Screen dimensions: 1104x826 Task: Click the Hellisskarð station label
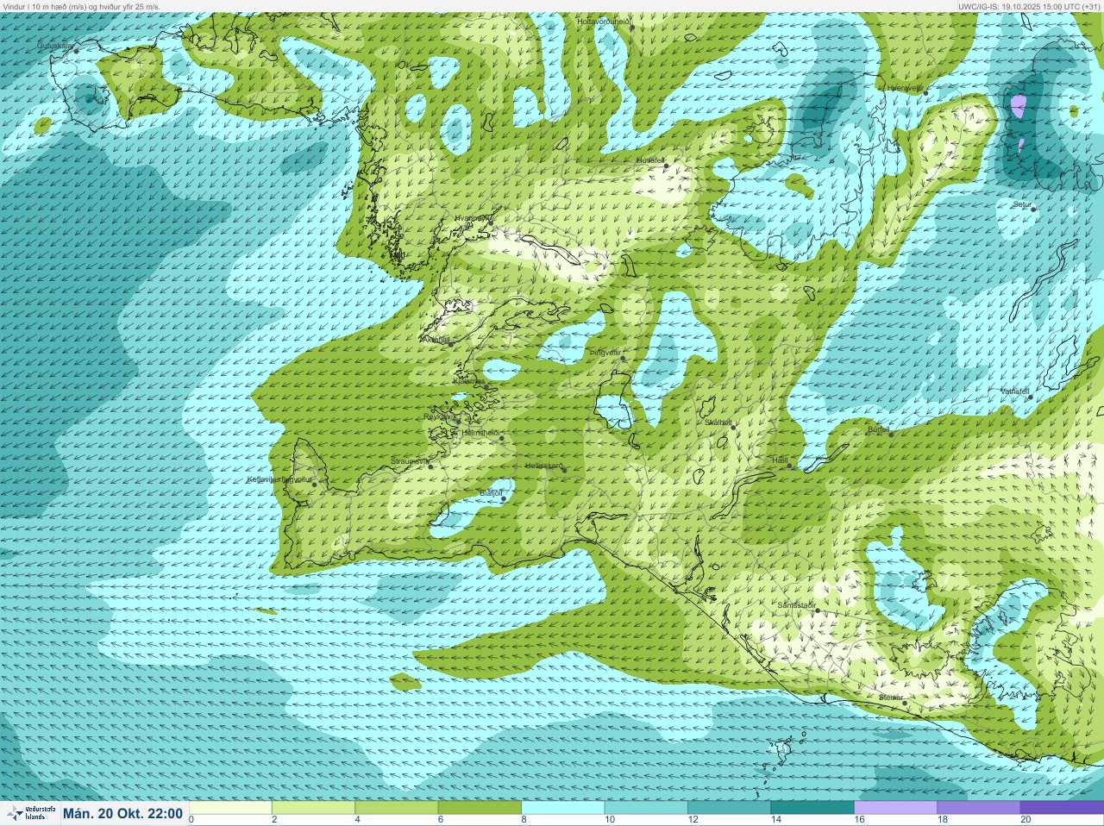543,466
